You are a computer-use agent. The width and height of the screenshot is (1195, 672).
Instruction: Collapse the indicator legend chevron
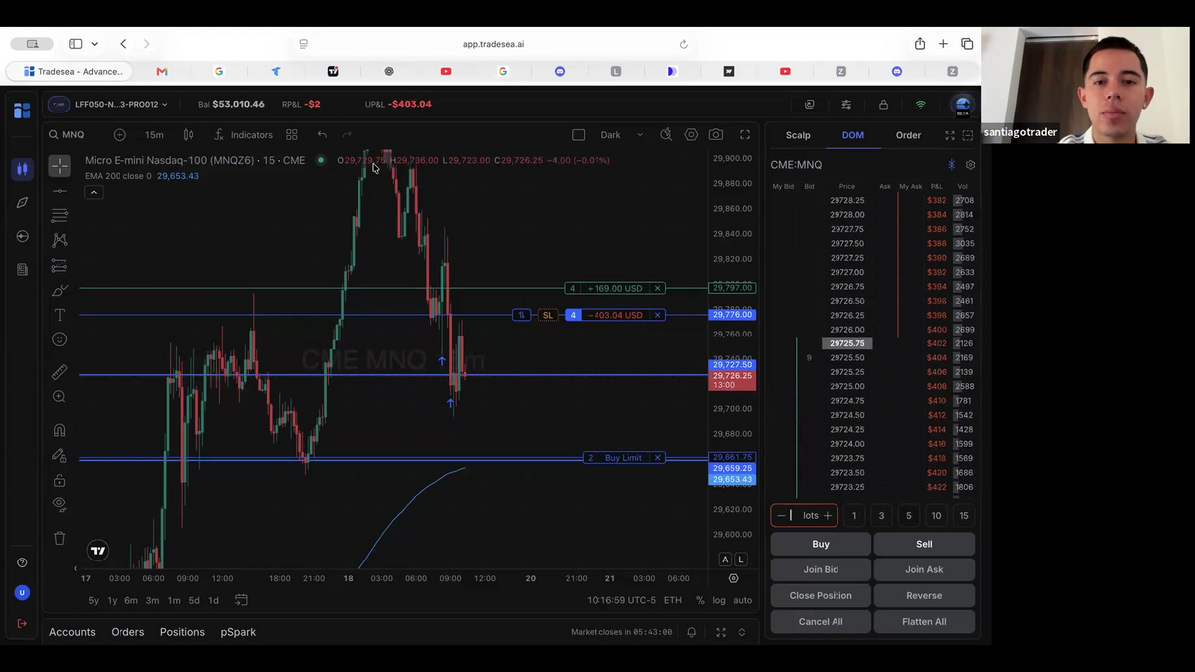(94, 192)
